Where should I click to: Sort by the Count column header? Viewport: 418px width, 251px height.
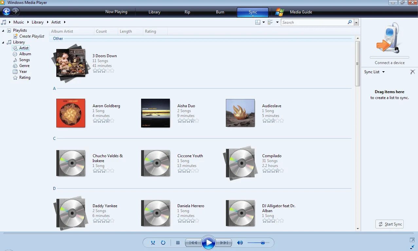click(x=106, y=31)
